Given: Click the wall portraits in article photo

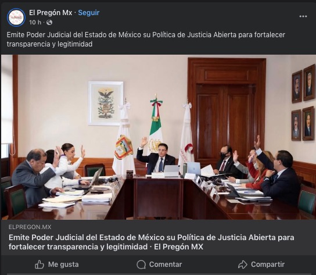Looking at the screenshot, I should (x=303, y=103).
